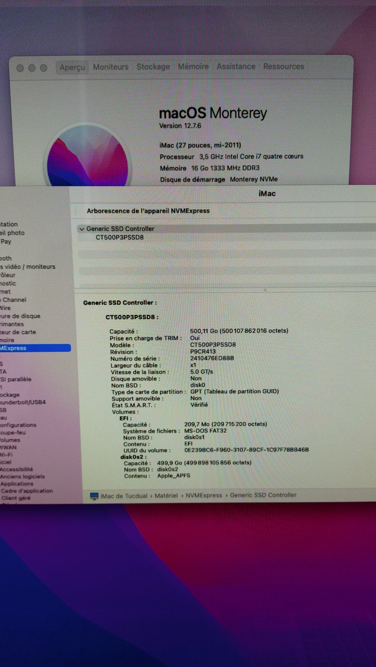Viewport: 376px width, 667px height.
Task: Select Anciens logiciels in the sidebar
Action: (22, 477)
